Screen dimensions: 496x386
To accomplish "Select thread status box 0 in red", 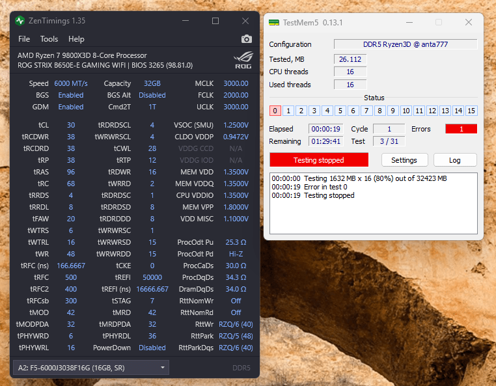I will click(275, 111).
